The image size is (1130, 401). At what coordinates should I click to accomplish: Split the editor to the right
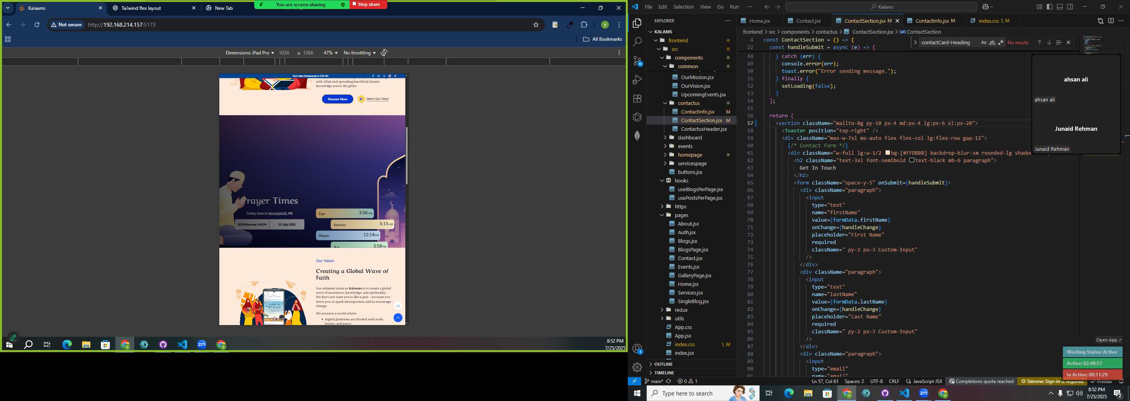point(1111,21)
